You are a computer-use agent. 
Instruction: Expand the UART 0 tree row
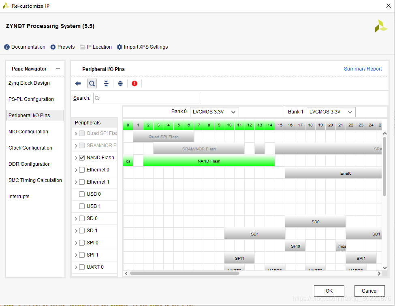point(76,267)
